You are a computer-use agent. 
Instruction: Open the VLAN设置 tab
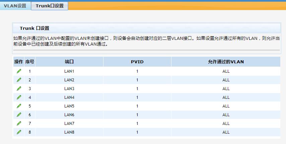pos(15,6)
